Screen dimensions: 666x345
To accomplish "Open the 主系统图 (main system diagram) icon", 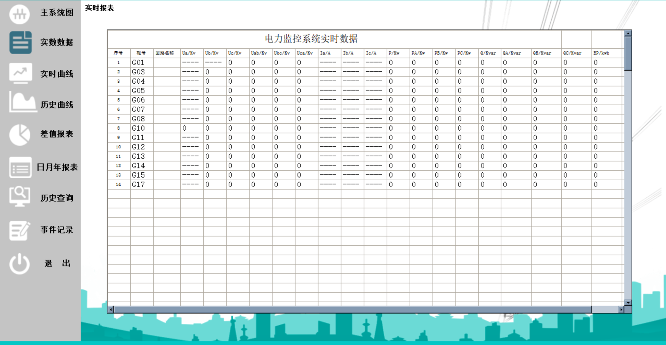I will 20,14.
